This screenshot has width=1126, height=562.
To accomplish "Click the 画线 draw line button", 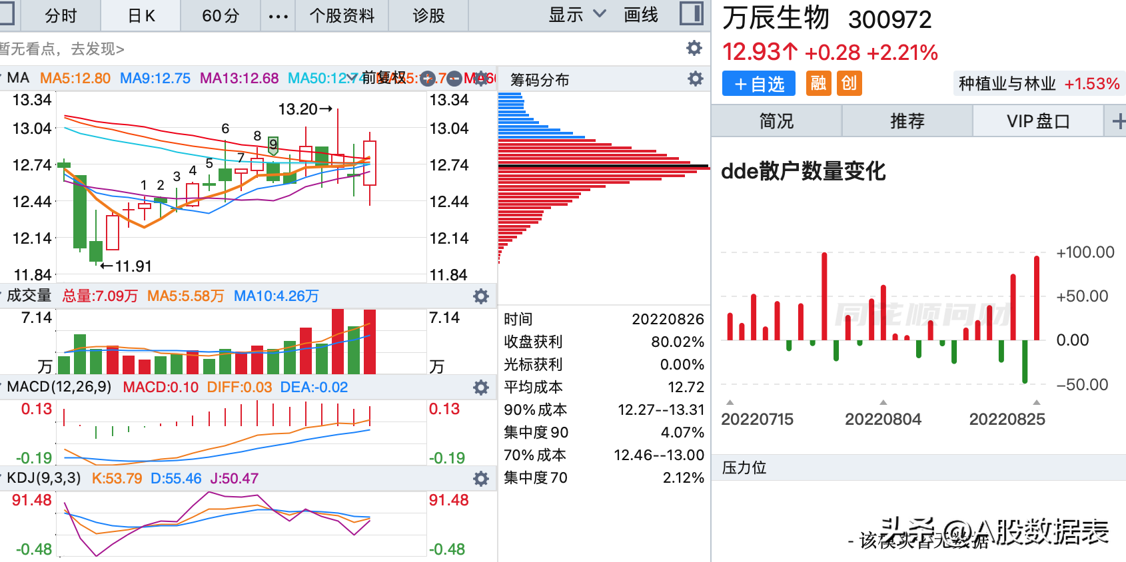I will [x=641, y=15].
